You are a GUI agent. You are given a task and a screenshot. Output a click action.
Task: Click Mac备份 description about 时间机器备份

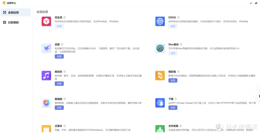(204, 49)
